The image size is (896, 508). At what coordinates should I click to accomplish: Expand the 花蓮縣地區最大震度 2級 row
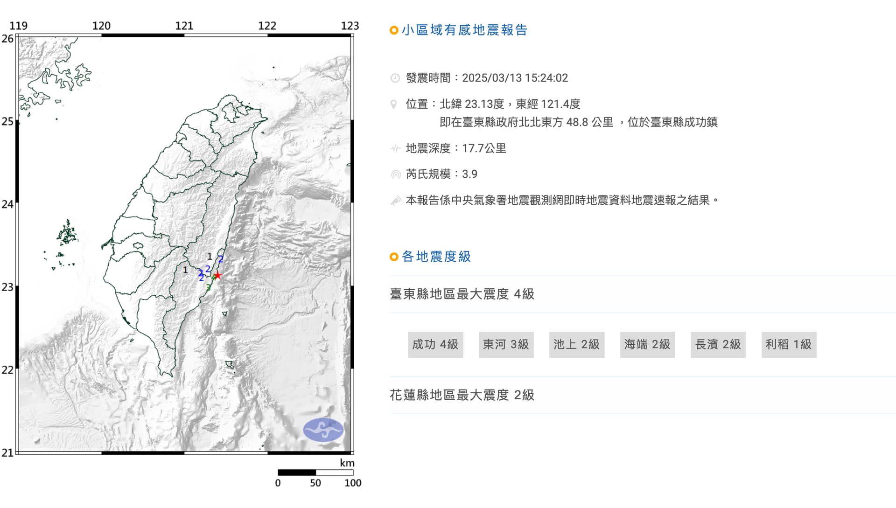462,395
